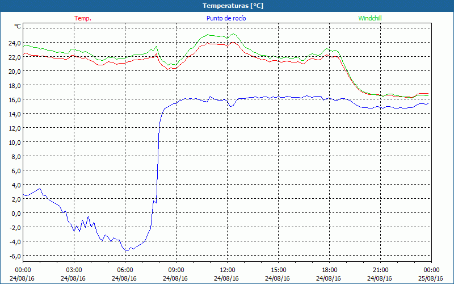Click the 2,0 y-axis value
Image resolution: width=454 pixels, height=284 pixels.
point(16,199)
